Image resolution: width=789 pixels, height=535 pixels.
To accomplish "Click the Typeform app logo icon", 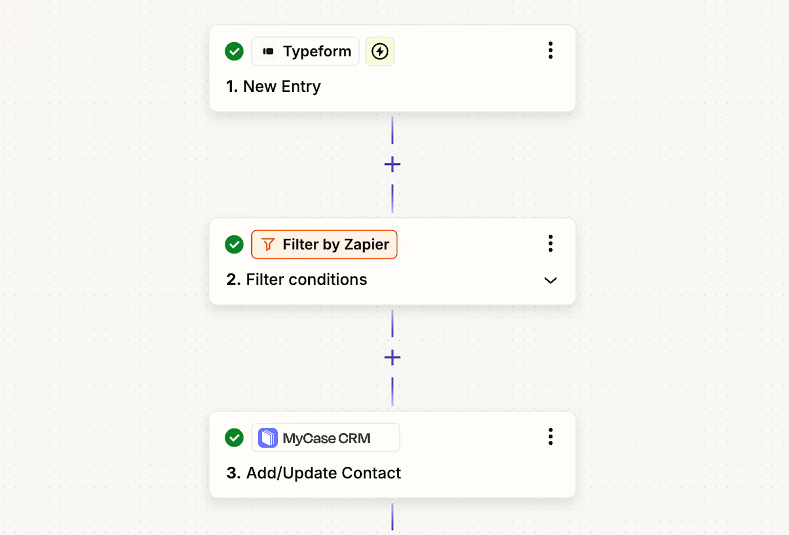I will pyautogui.click(x=268, y=51).
